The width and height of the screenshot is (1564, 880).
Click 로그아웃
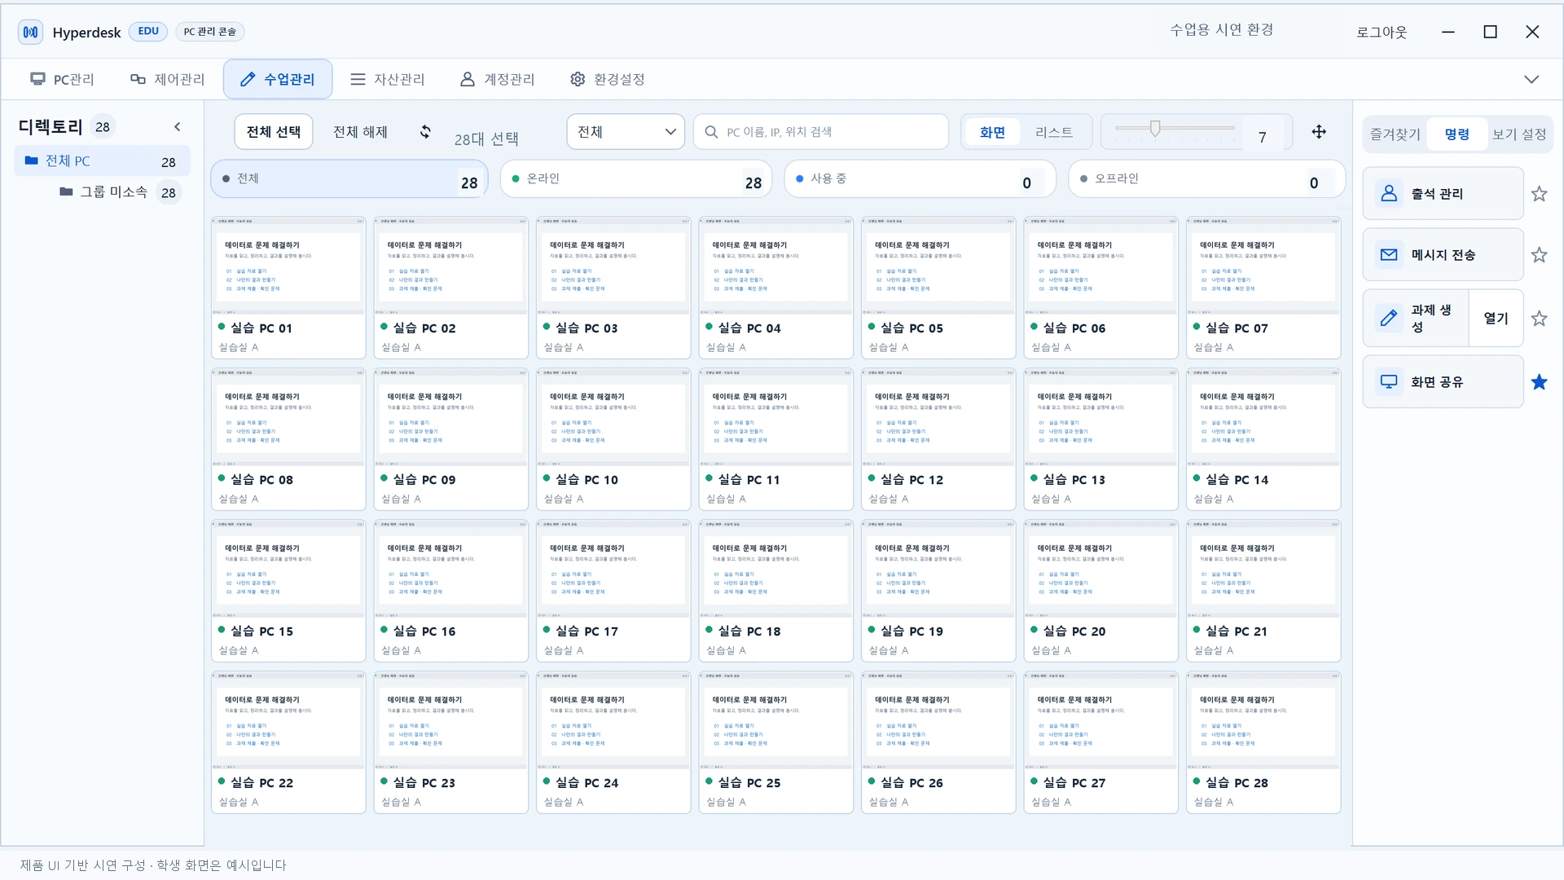click(1382, 33)
